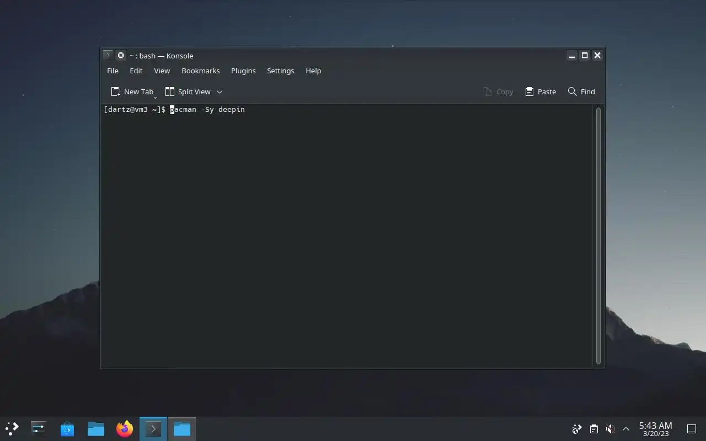
Task: Open the pinned Dolphin file manager in taskbar
Action: click(96, 428)
